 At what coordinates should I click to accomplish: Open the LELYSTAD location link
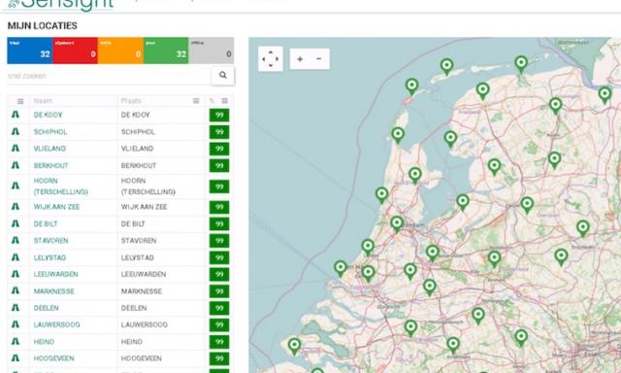click(49, 257)
